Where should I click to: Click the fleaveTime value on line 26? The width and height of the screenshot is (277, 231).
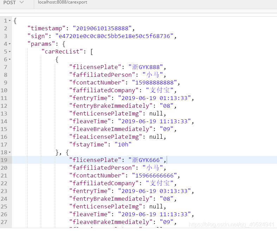[x=155, y=214]
